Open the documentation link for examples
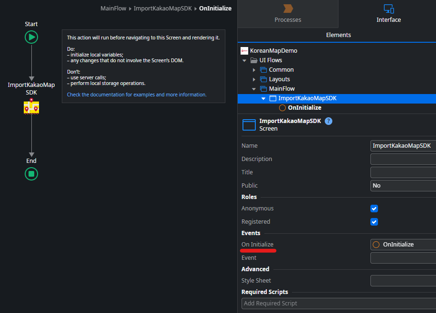436x313 pixels. pyautogui.click(x=137, y=95)
